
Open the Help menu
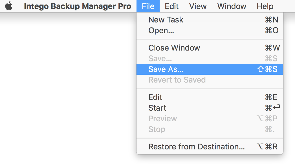[x=265, y=6]
